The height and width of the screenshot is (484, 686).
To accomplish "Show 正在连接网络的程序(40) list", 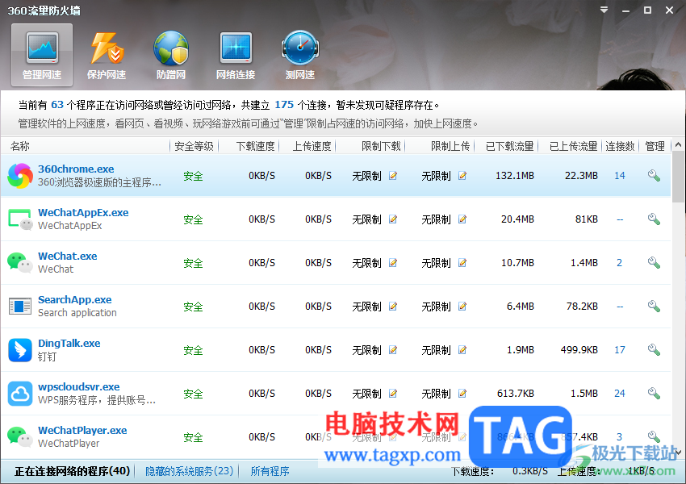I will pos(72,471).
